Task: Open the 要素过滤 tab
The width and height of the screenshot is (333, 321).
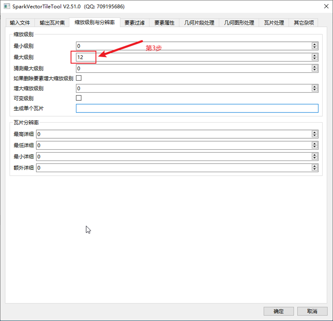Action: pos(134,23)
